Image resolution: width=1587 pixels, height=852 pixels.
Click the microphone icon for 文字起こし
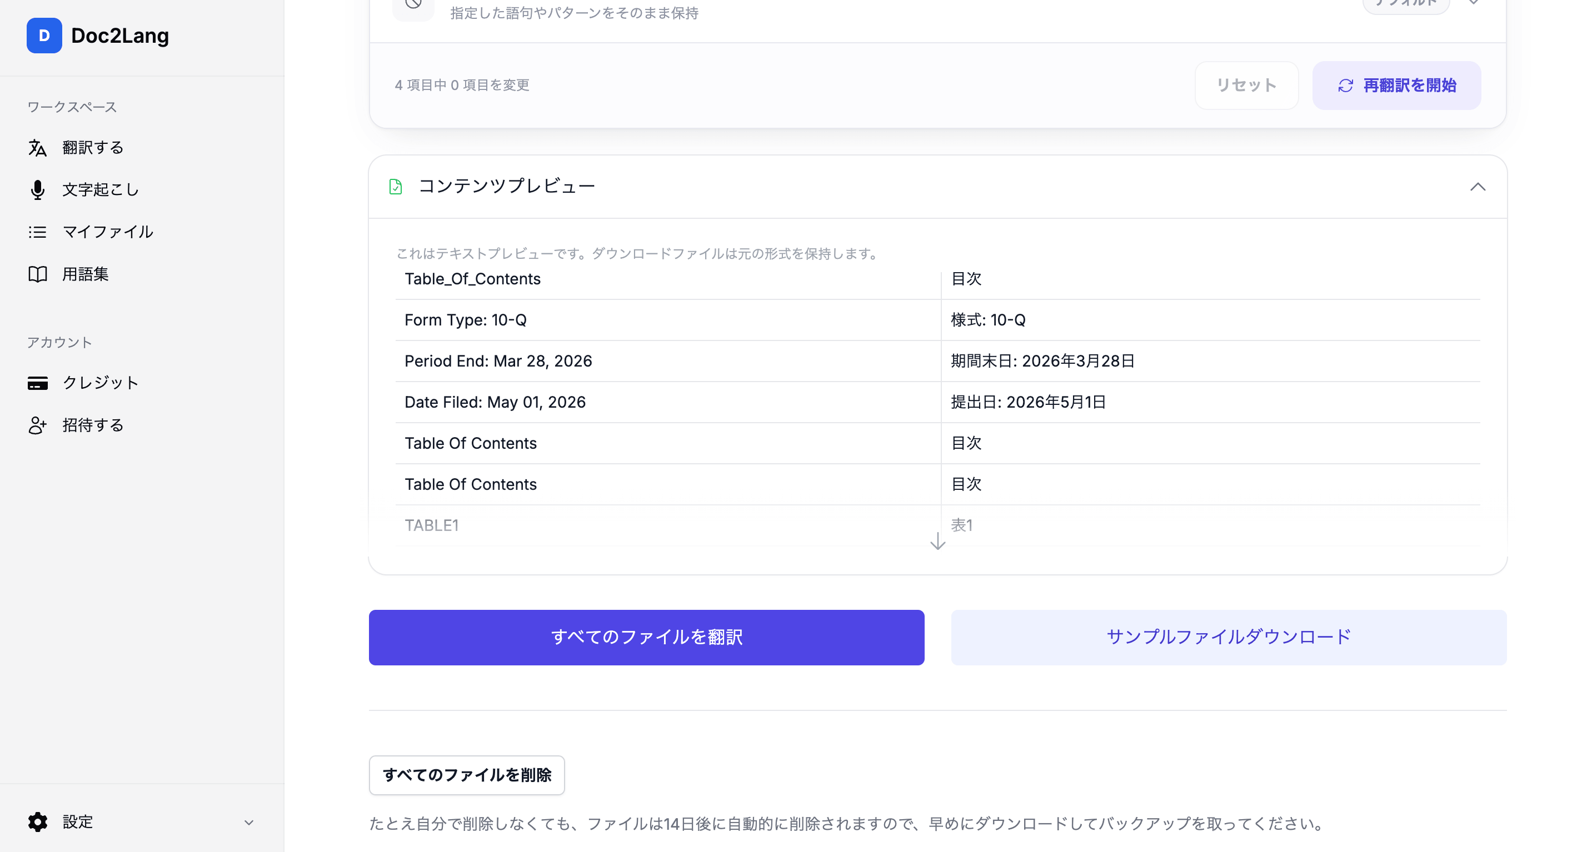(x=38, y=189)
